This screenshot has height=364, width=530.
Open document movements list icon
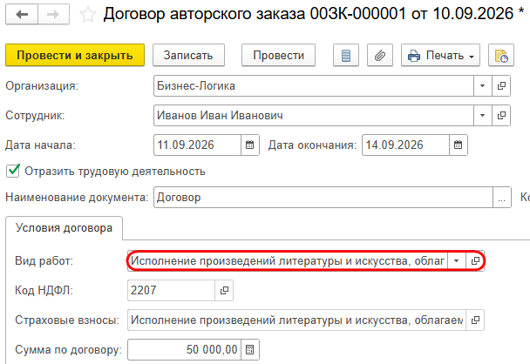pos(346,55)
